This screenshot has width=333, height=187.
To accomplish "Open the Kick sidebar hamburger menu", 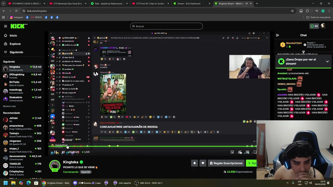I will [5, 26].
